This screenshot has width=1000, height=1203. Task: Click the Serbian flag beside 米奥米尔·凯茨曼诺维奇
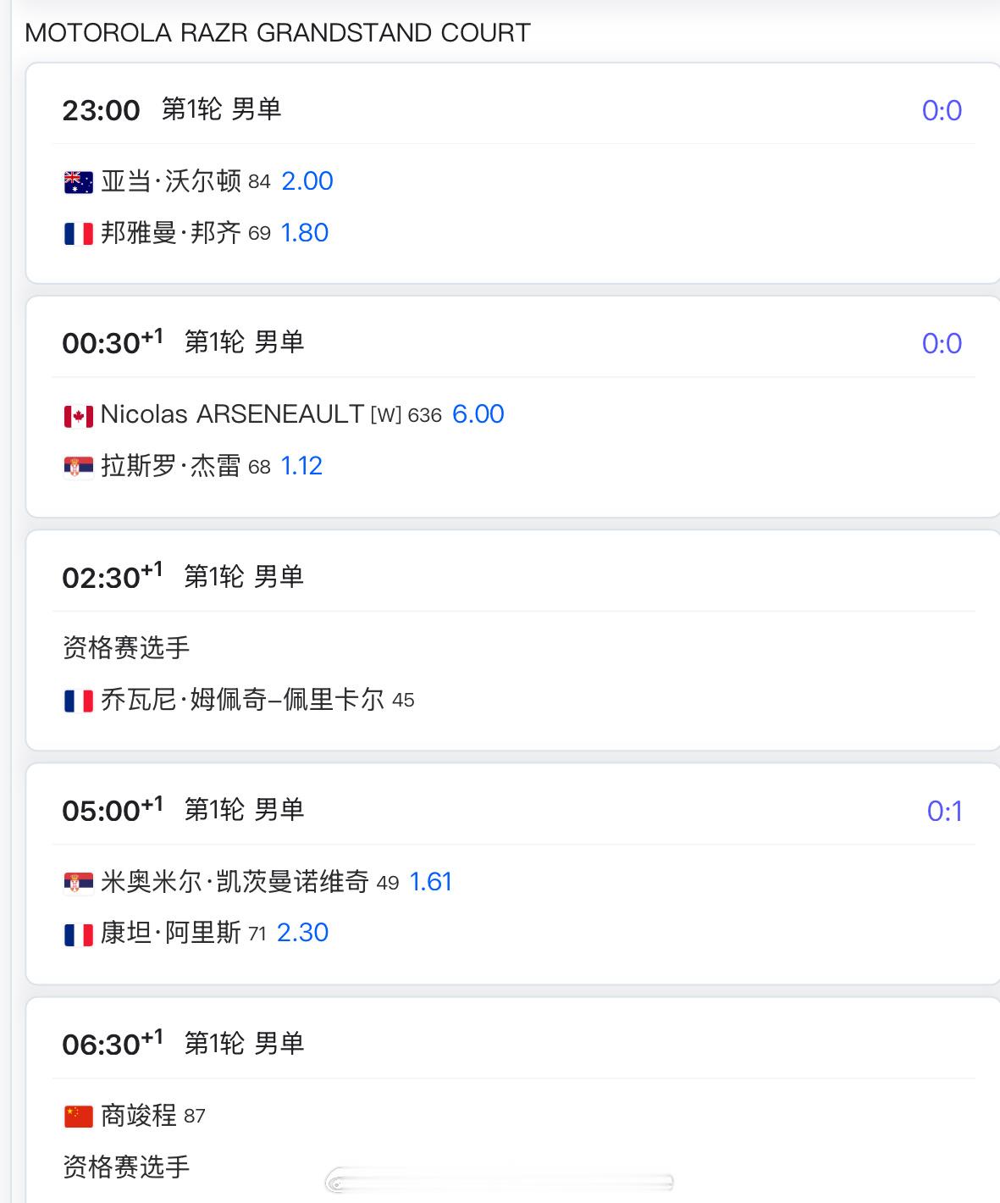(x=79, y=884)
